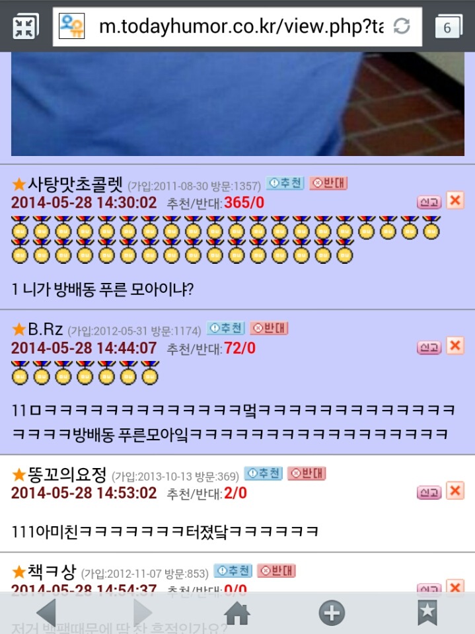The image size is (475, 634).
Task: Tap the blue shirt post image
Action: point(238,104)
